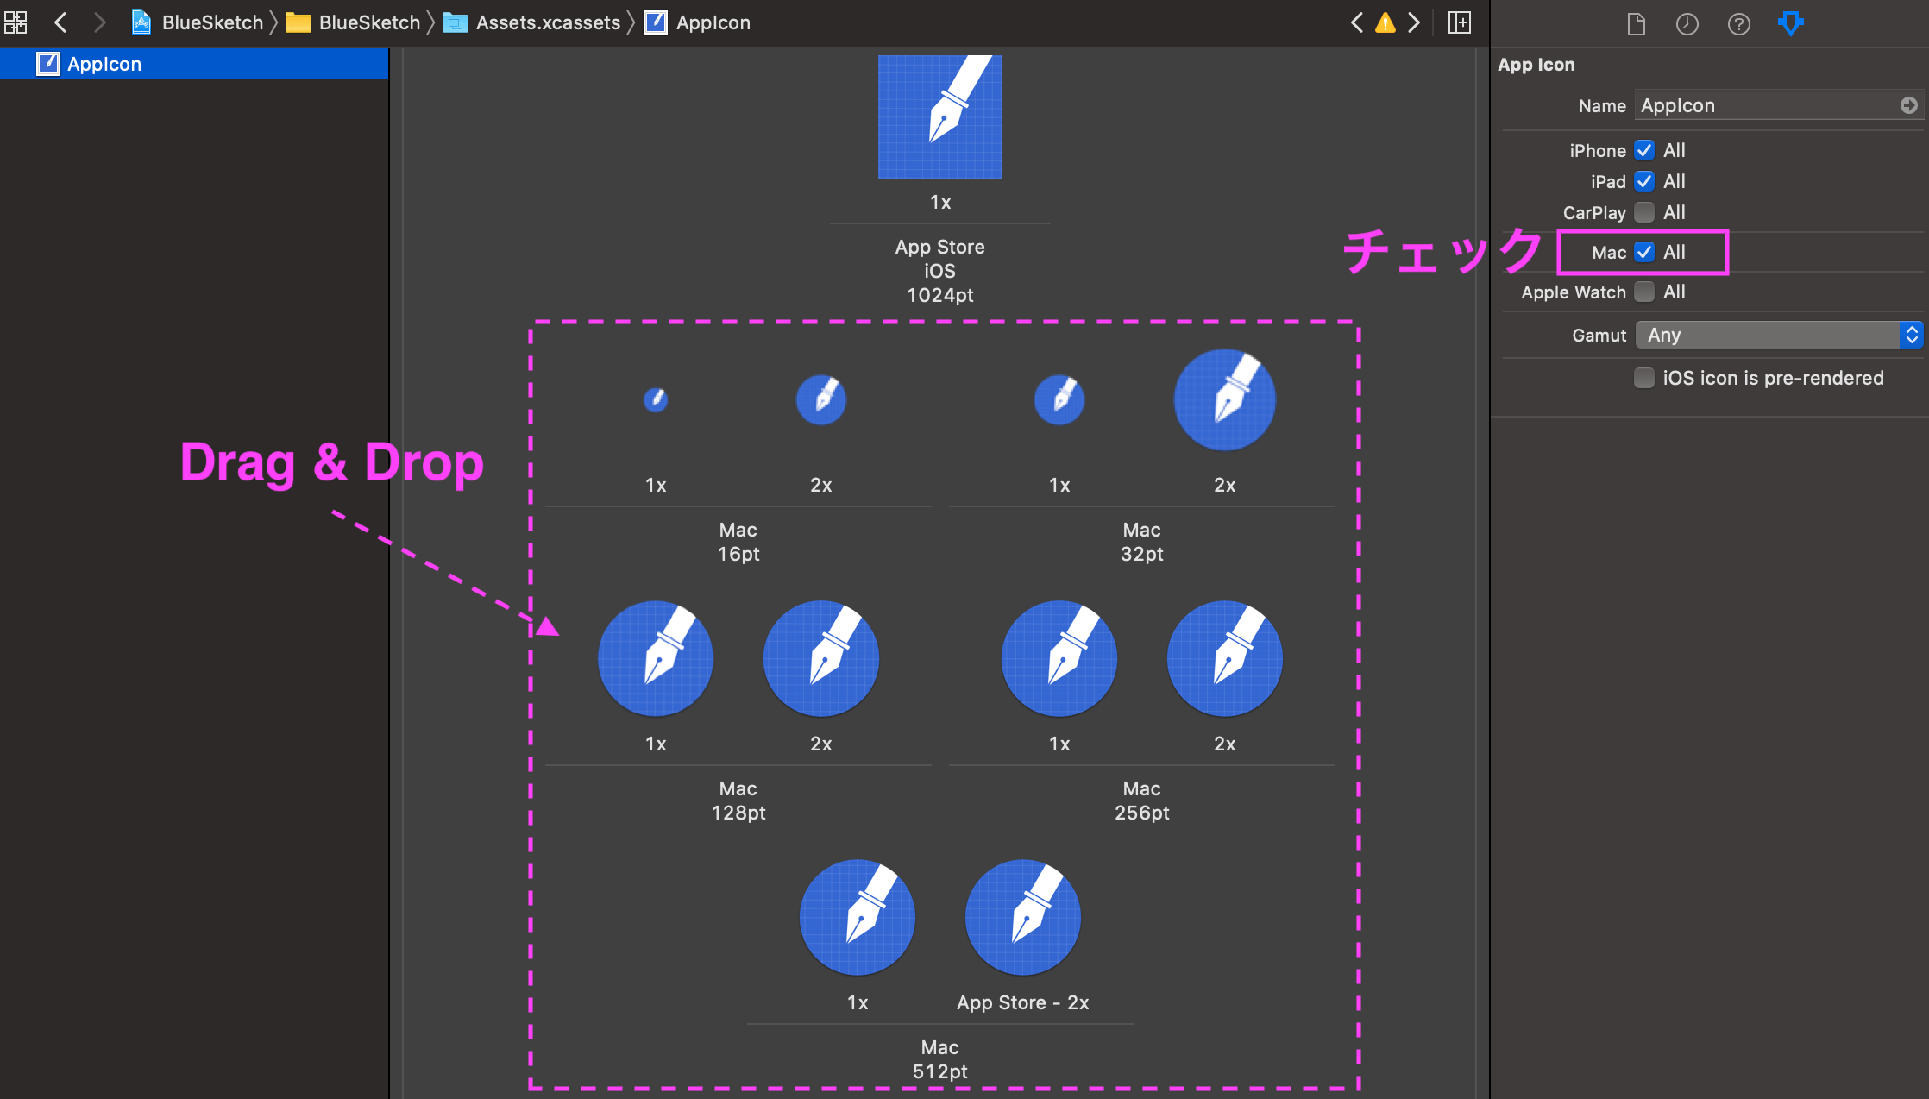The height and width of the screenshot is (1099, 1929).
Task: Select the App Store iOS 1024pt icon
Action: (x=939, y=117)
